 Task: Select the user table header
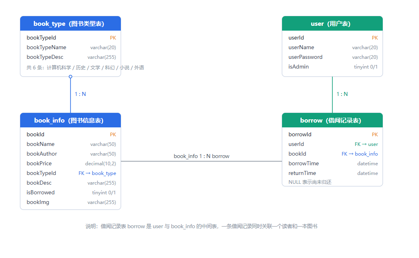coord(332,23)
